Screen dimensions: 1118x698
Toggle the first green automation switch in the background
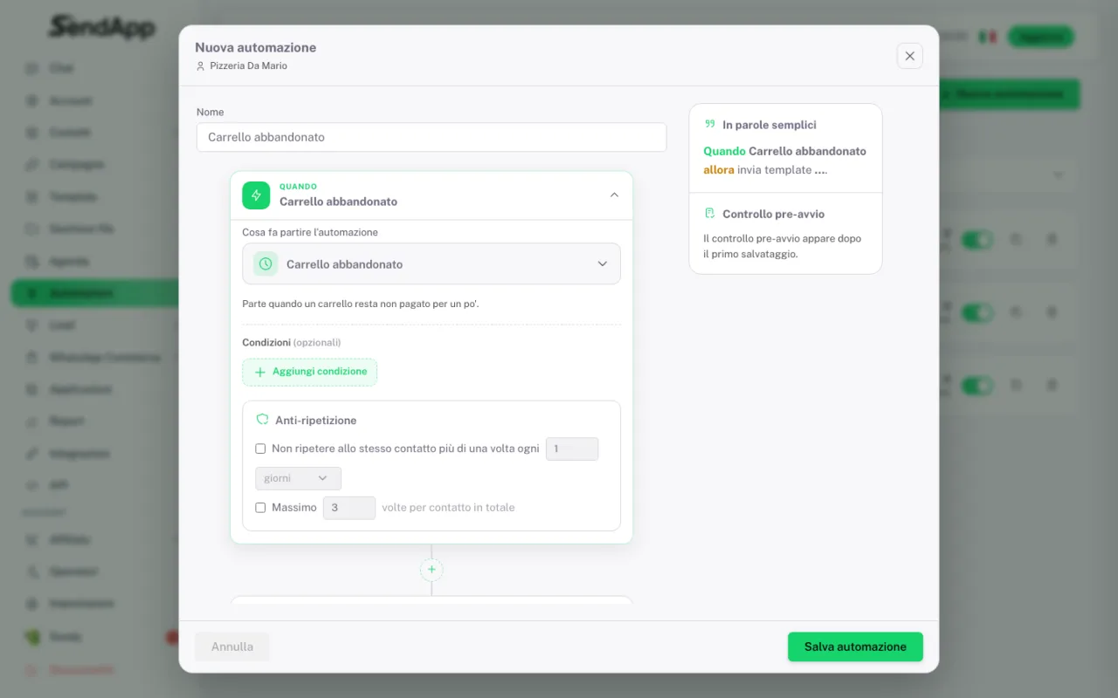pyautogui.click(x=977, y=239)
